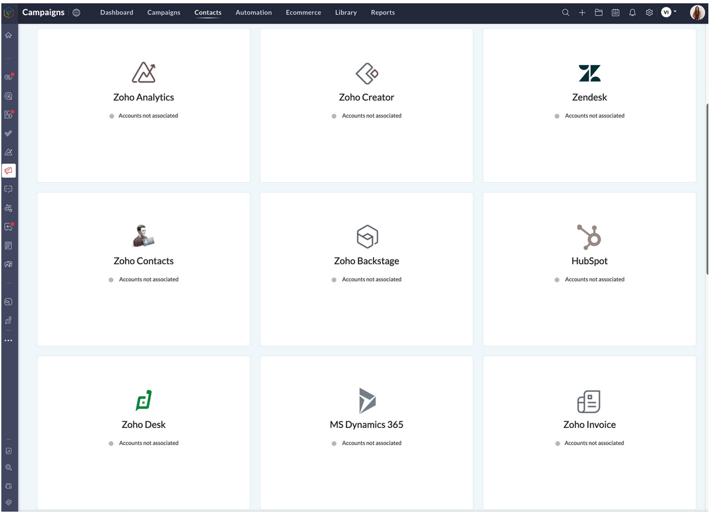The image size is (711, 516).
Task: Open the calendar icon in top bar
Action: coord(616,12)
